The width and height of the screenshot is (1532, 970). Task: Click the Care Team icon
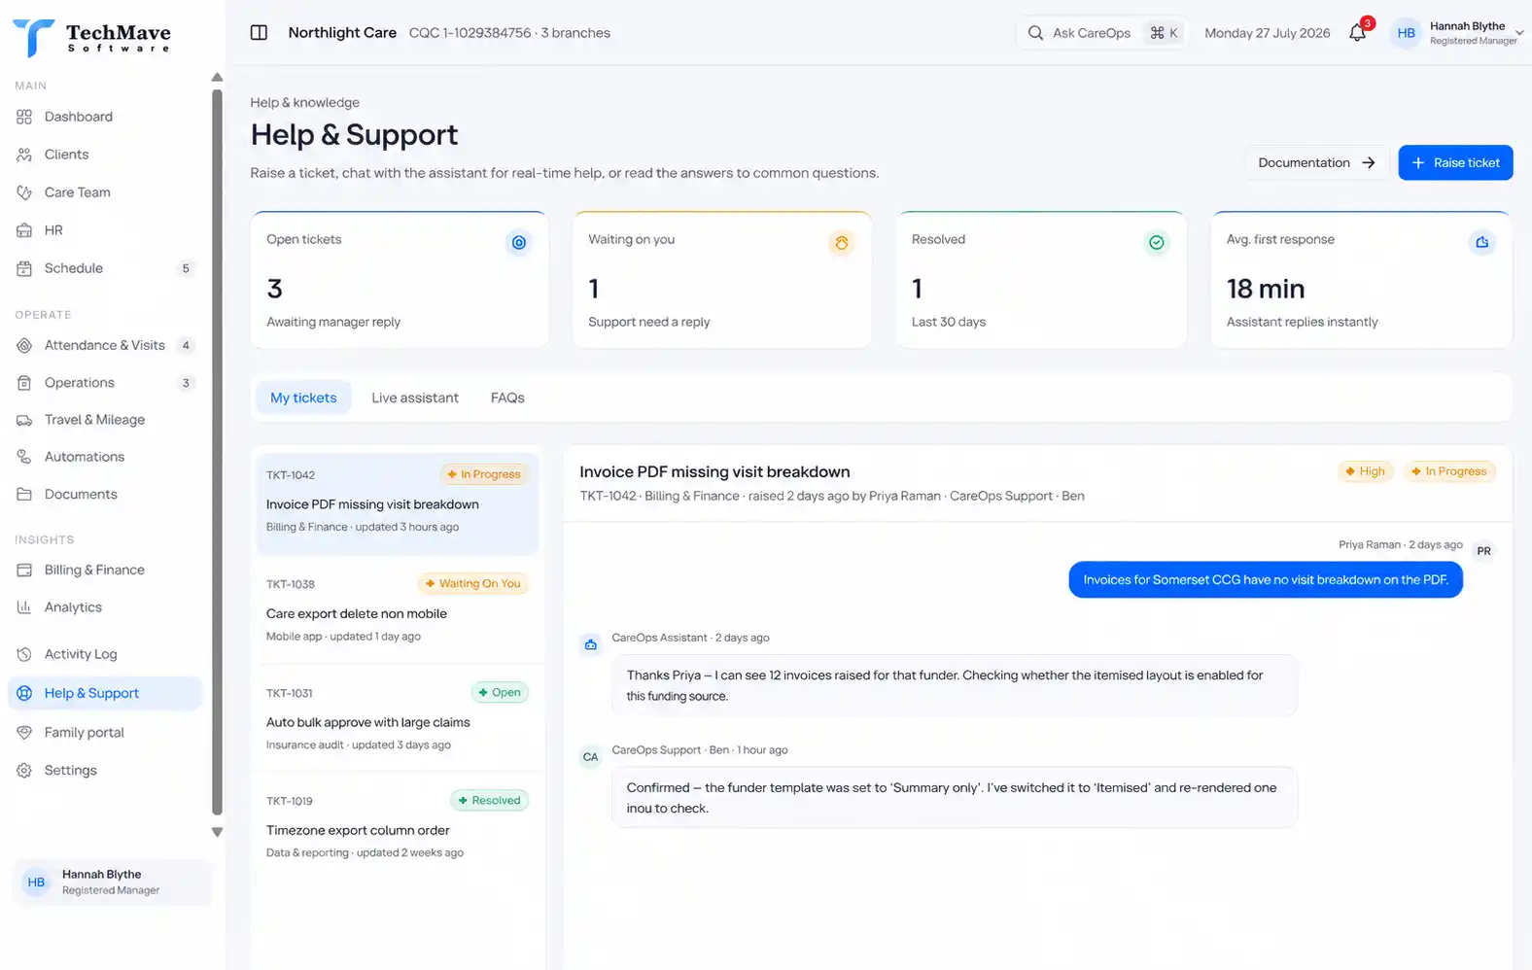24,192
